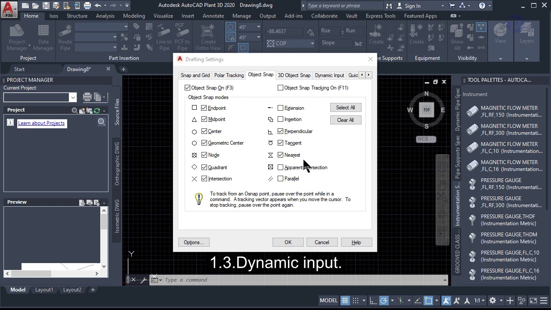Uncheck the Endpoint snap mode
The width and height of the screenshot is (551, 310).
coord(204,108)
